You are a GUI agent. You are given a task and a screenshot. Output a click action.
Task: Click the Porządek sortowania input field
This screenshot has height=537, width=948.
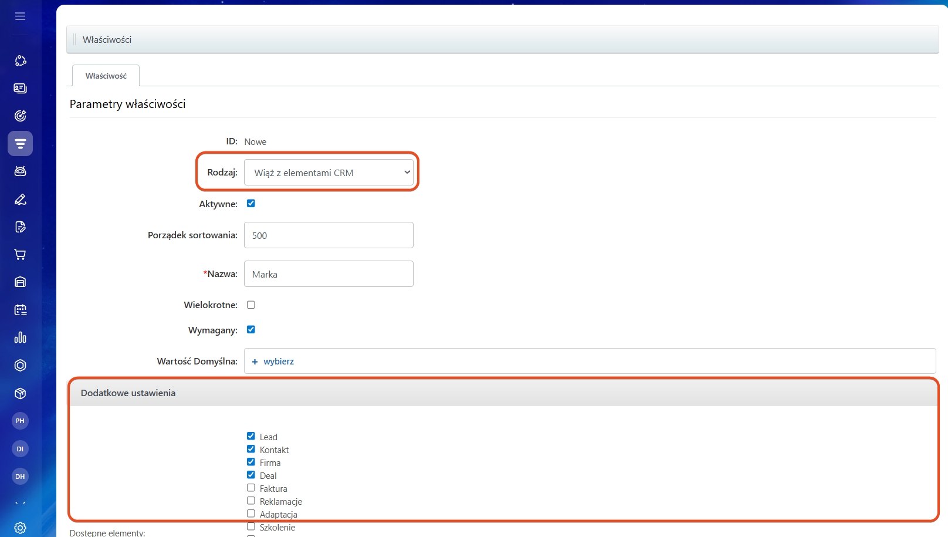pos(329,235)
